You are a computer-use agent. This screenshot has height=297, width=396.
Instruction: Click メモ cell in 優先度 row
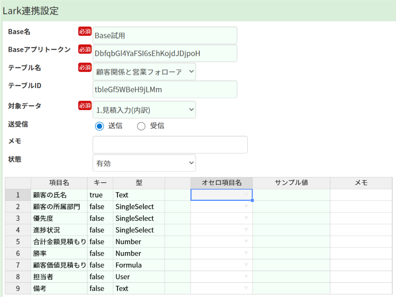(x=361, y=218)
